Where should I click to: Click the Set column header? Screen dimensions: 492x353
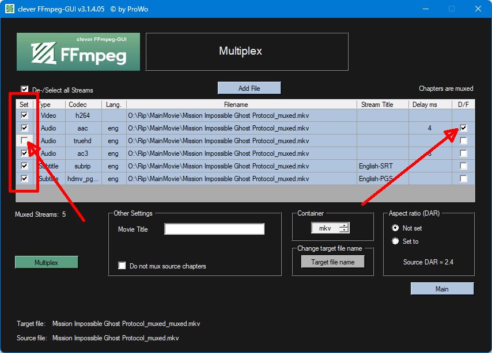24,104
